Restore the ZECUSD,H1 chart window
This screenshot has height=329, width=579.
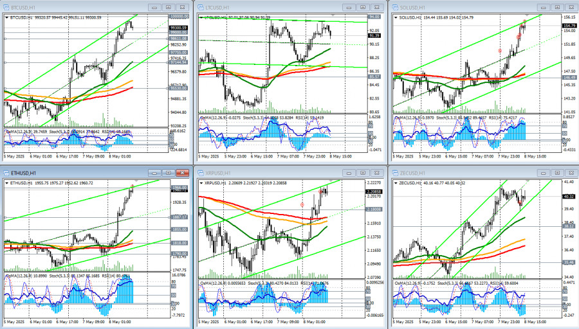pyautogui.click(x=557, y=173)
